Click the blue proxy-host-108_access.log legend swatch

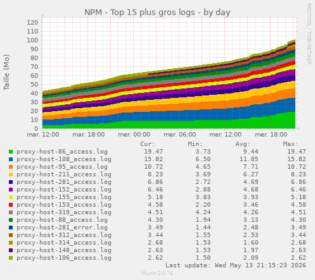(11, 159)
